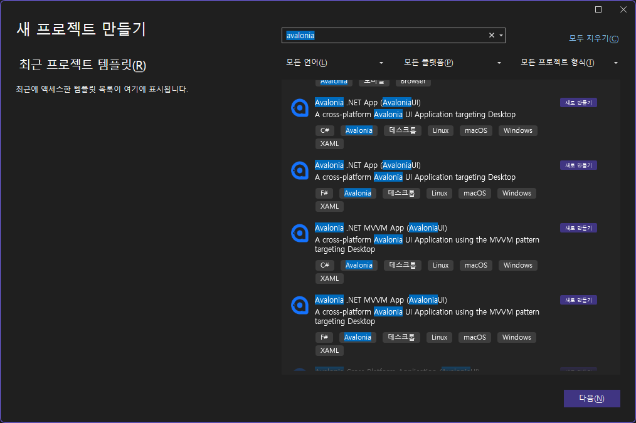636x423 pixels.
Task: Click the 새로 만들기 badge on F# Avalonia .NET App
Action: 578,165
